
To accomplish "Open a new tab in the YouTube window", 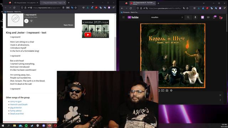I will coord(158,3).
